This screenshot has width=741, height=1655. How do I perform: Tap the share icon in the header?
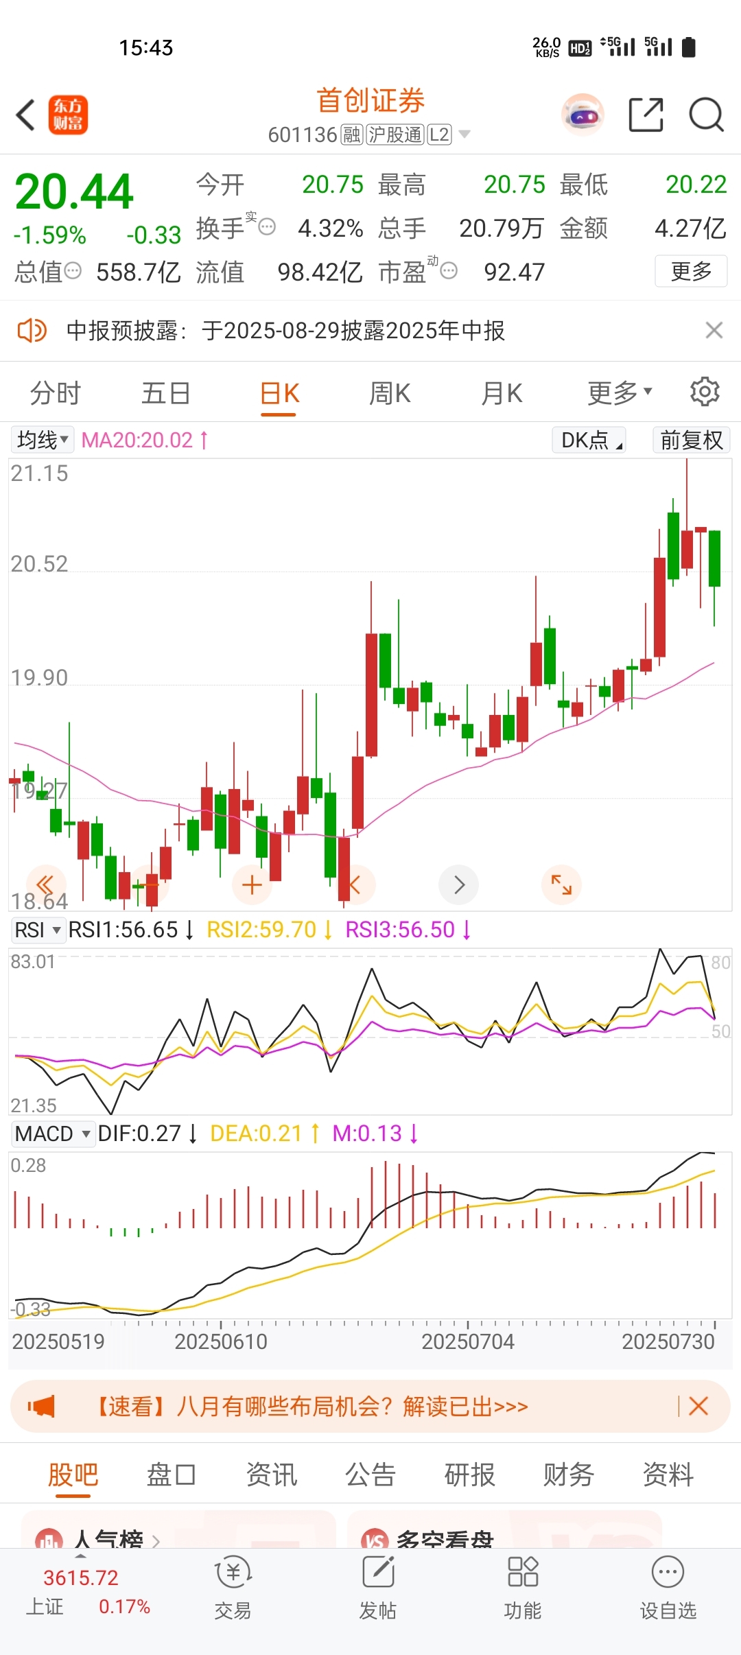tap(646, 115)
